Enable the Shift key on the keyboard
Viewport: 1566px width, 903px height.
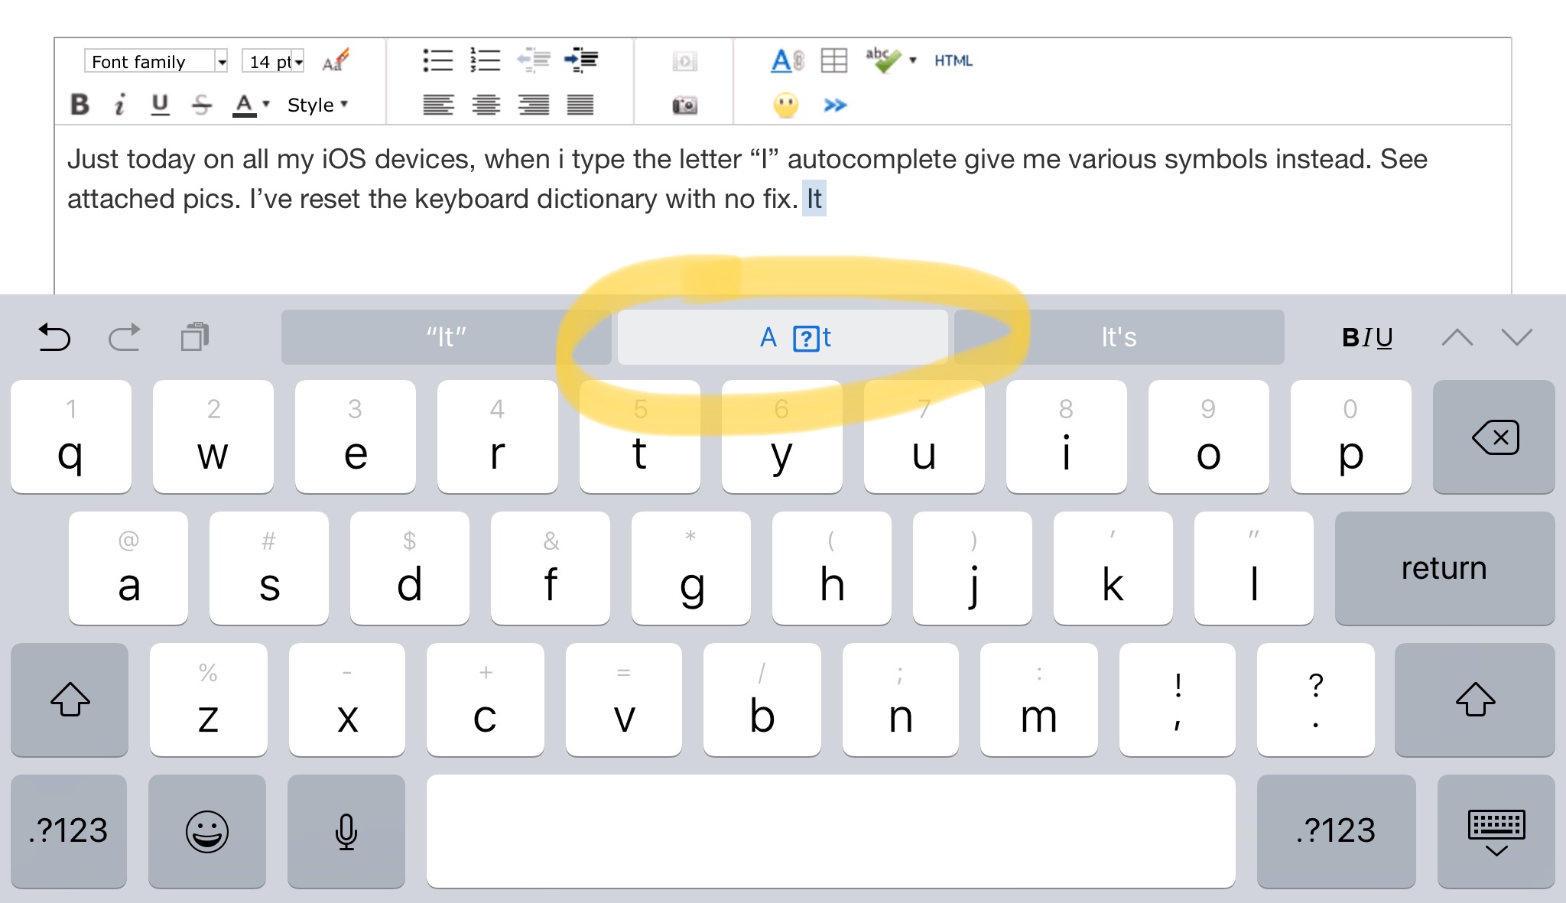tap(70, 700)
